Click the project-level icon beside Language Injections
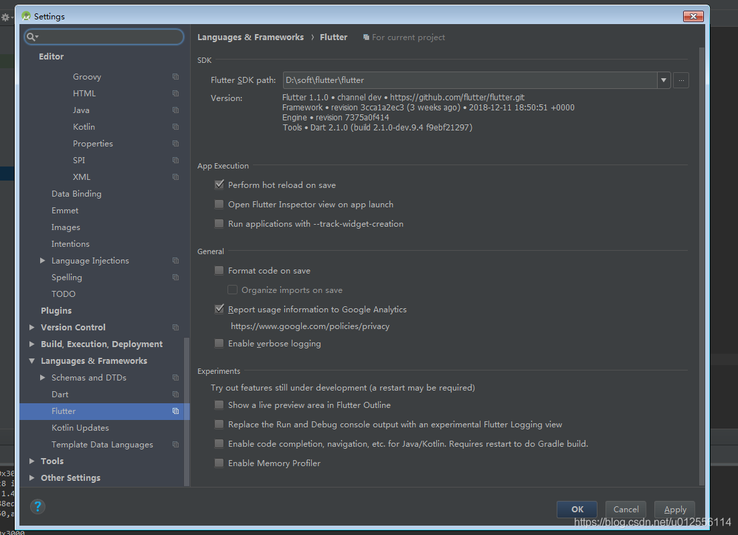738x535 pixels. click(175, 260)
